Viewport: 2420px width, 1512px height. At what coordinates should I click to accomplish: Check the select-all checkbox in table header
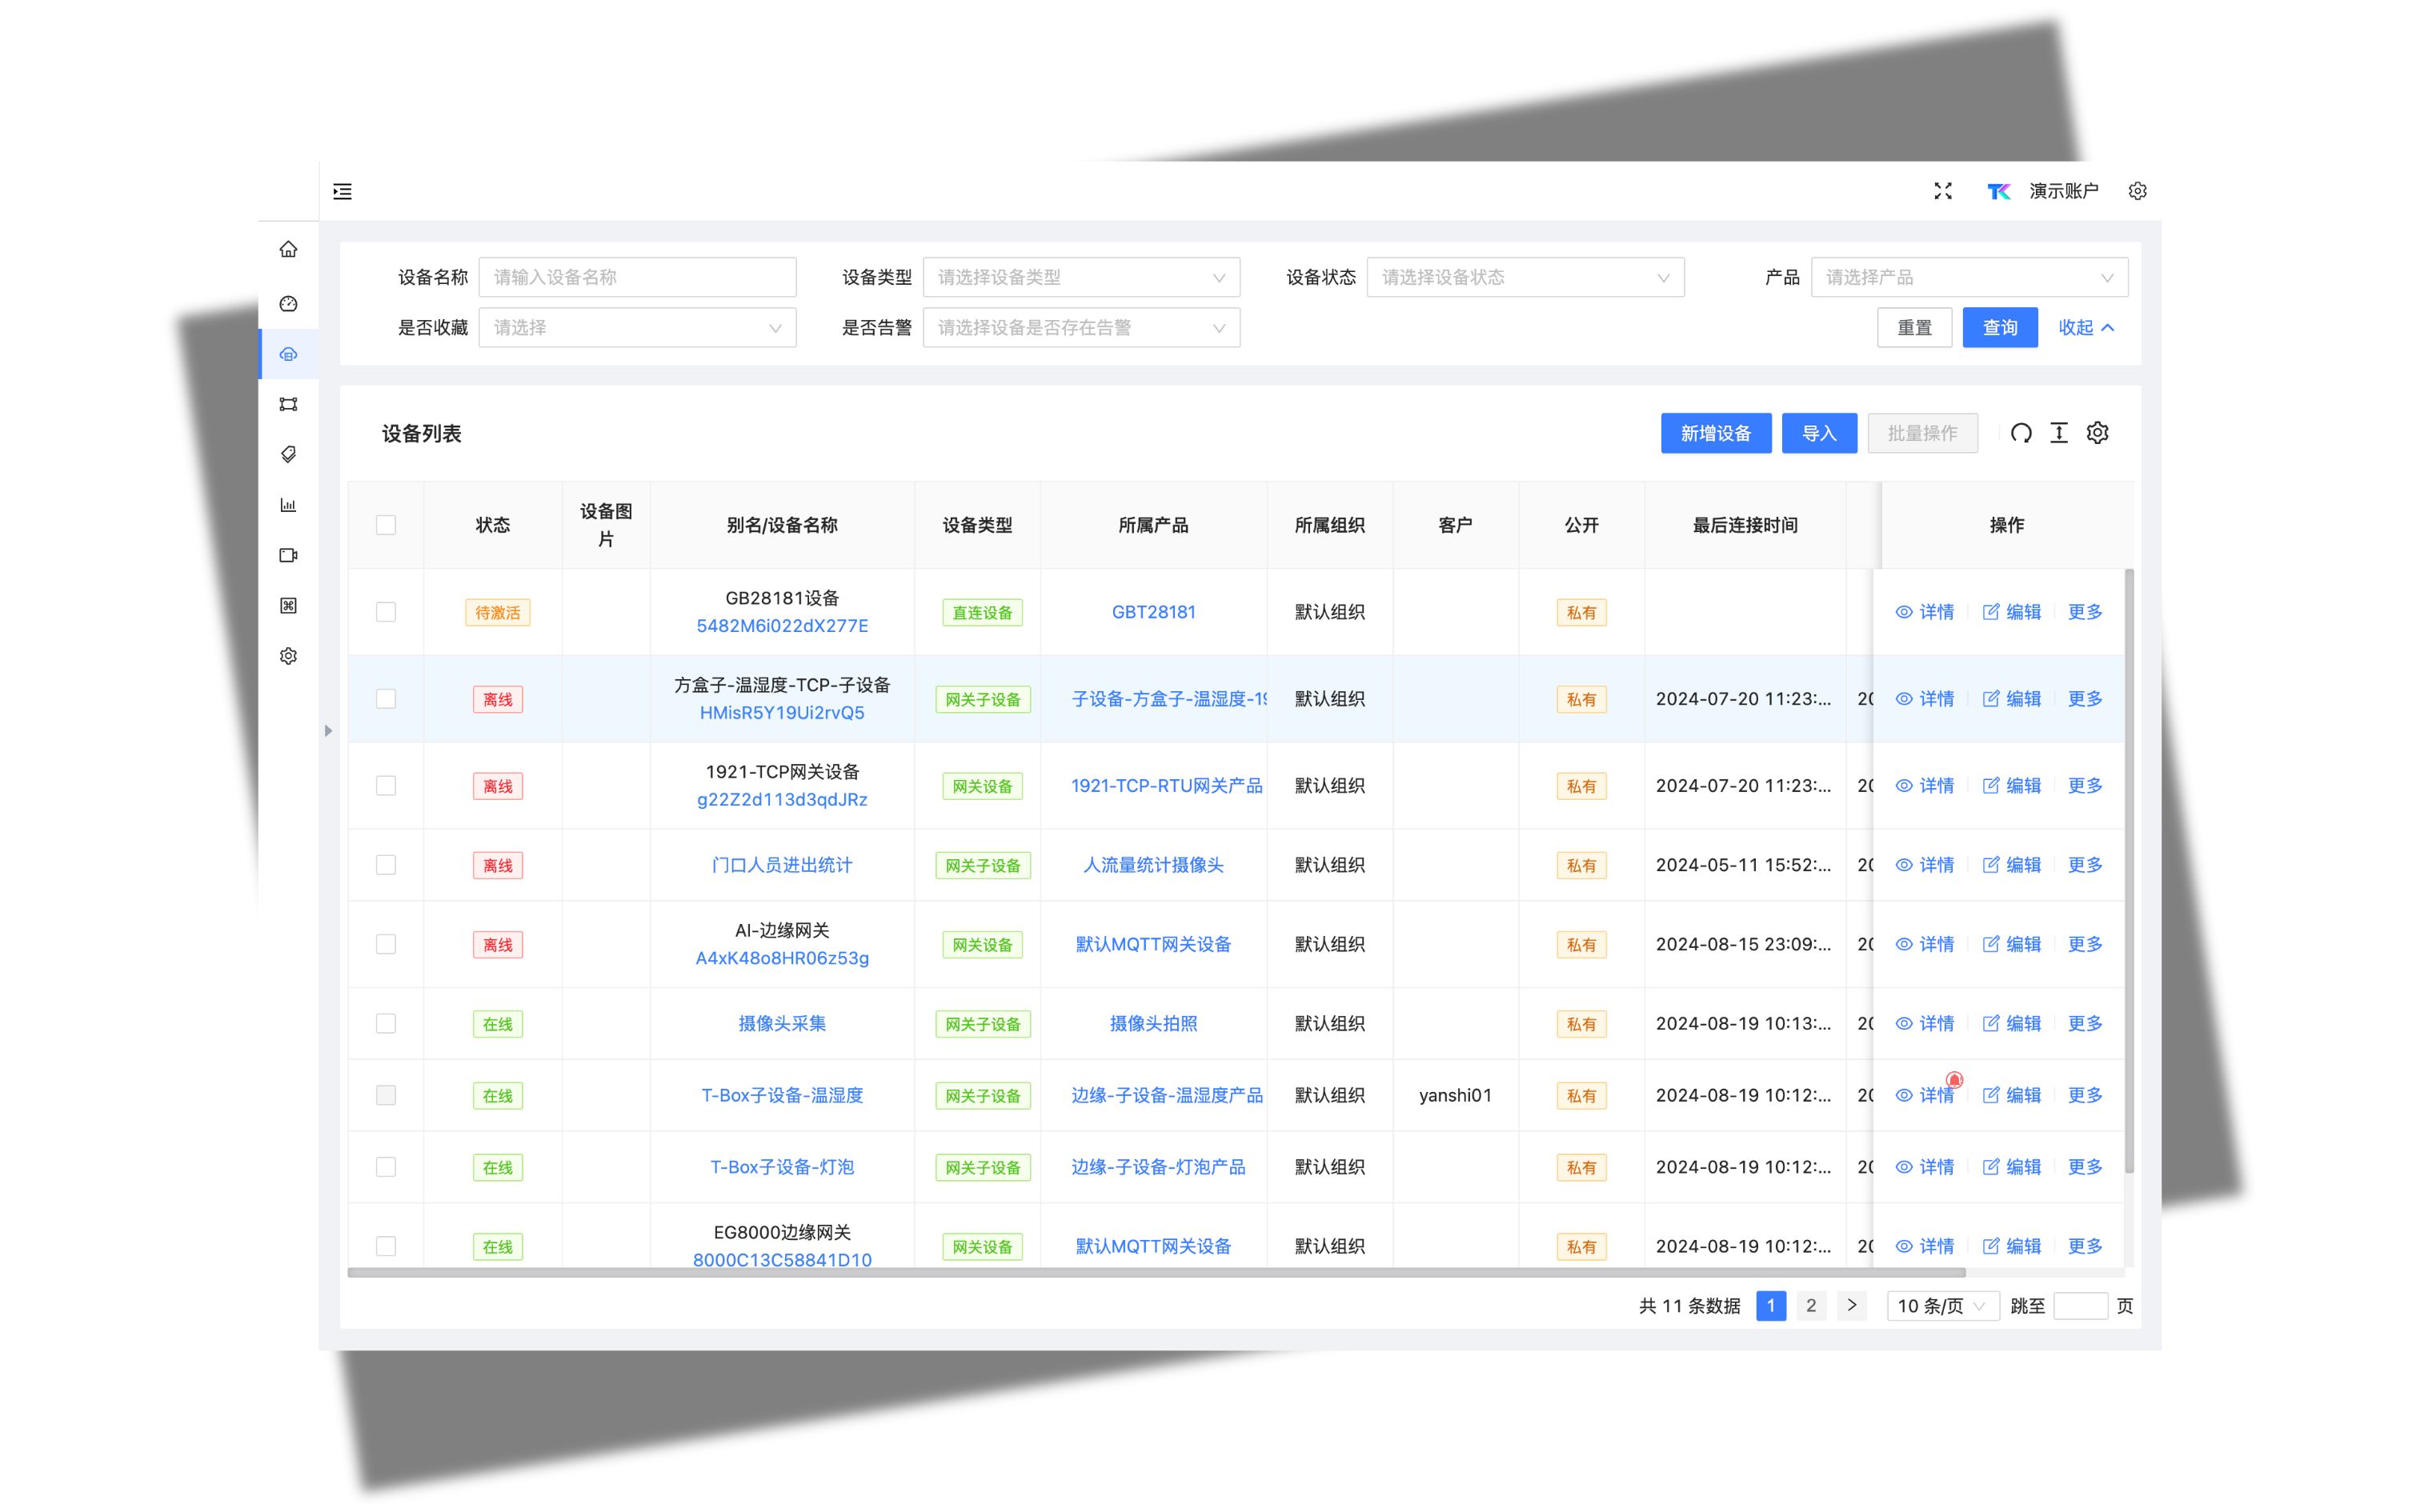(x=386, y=525)
